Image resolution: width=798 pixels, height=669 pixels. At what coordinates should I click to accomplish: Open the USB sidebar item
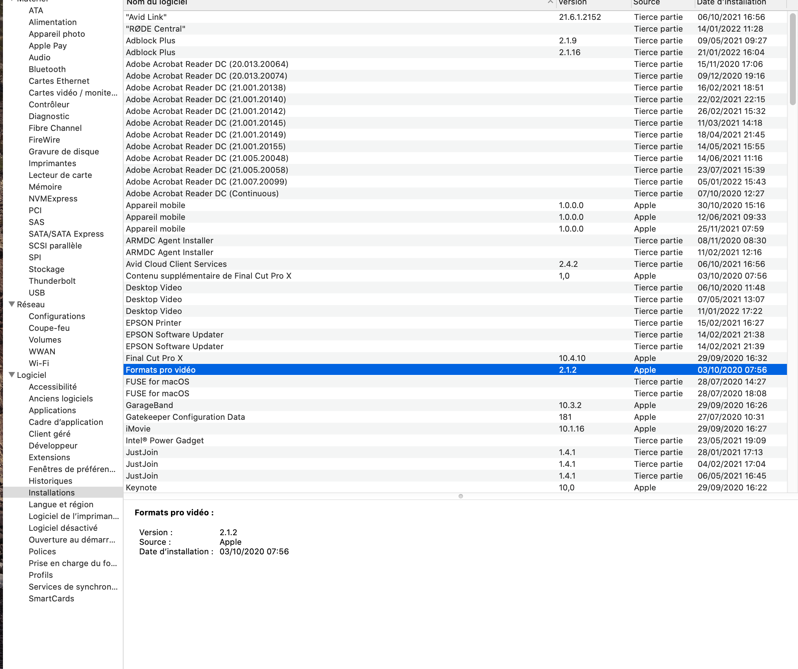click(36, 293)
